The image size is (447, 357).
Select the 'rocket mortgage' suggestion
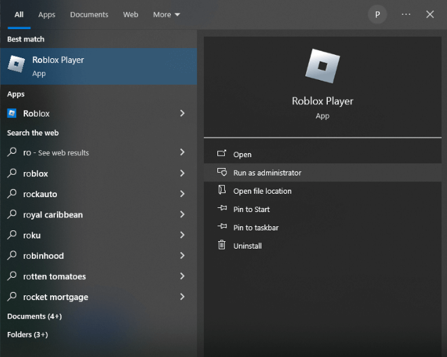[98, 297]
